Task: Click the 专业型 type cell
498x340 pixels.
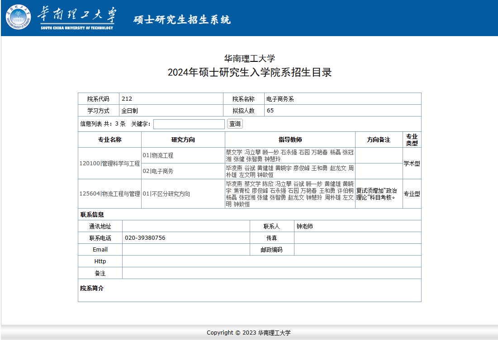Action: (x=412, y=194)
